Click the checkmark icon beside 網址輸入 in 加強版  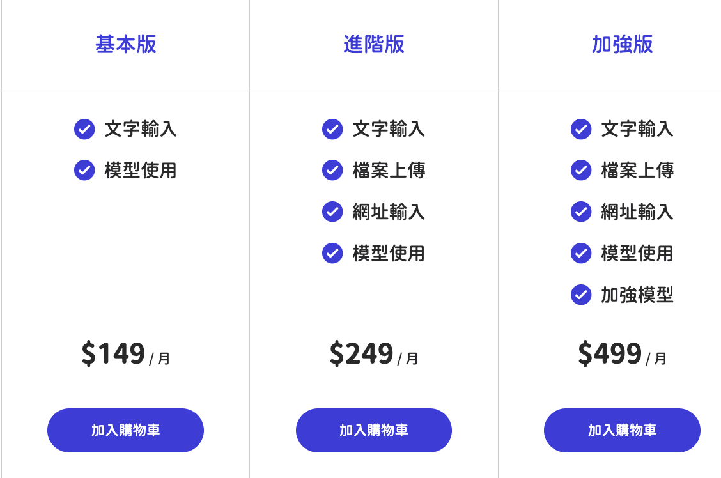(x=581, y=212)
